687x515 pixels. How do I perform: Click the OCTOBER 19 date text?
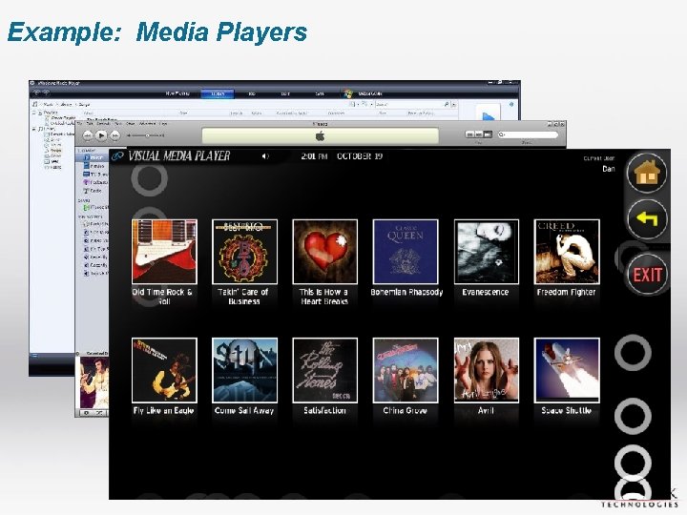click(x=360, y=156)
